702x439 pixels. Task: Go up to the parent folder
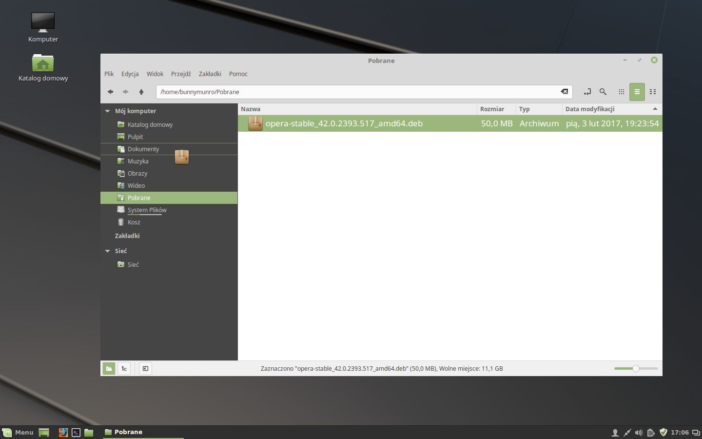pos(141,92)
